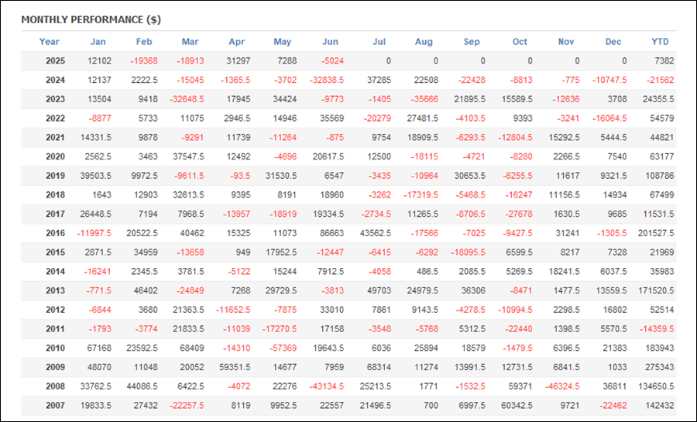Select the Nov 2008 loss -46324.5
This screenshot has width=697, height=422.
562,386
